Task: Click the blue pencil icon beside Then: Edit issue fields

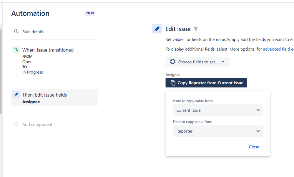Action: click(16, 95)
